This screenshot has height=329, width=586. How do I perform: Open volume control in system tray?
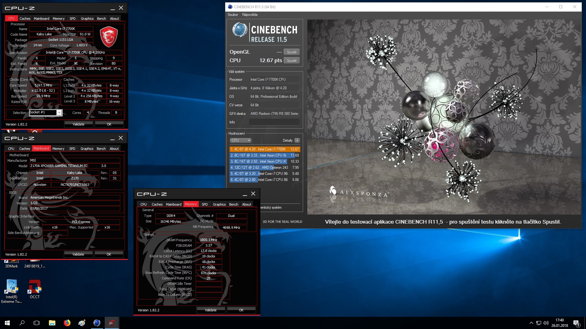(546, 323)
